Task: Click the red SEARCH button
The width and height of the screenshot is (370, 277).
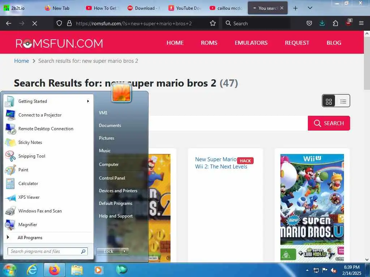Action: click(x=329, y=123)
